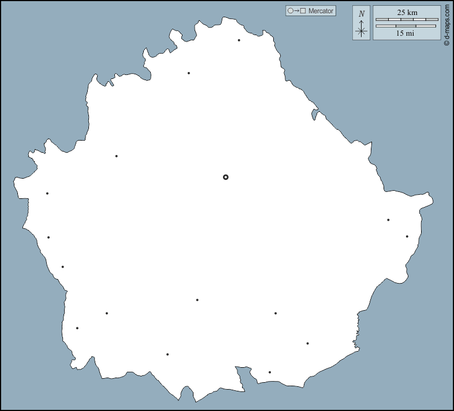
Task: Select the capital city ring marker
Action: tap(226, 177)
